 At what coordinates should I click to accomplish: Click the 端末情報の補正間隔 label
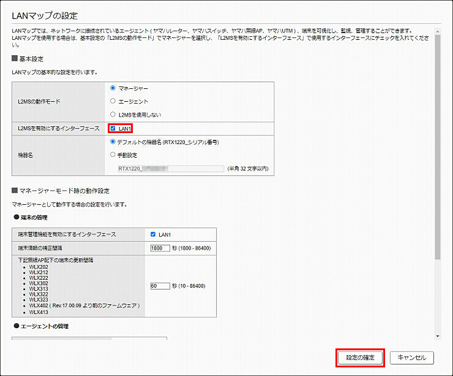pyautogui.click(x=40, y=248)
